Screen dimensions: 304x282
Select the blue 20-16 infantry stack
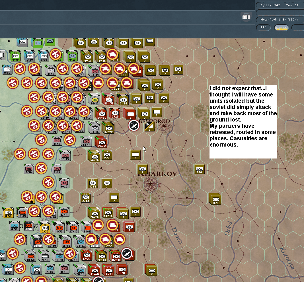point(80,270)
